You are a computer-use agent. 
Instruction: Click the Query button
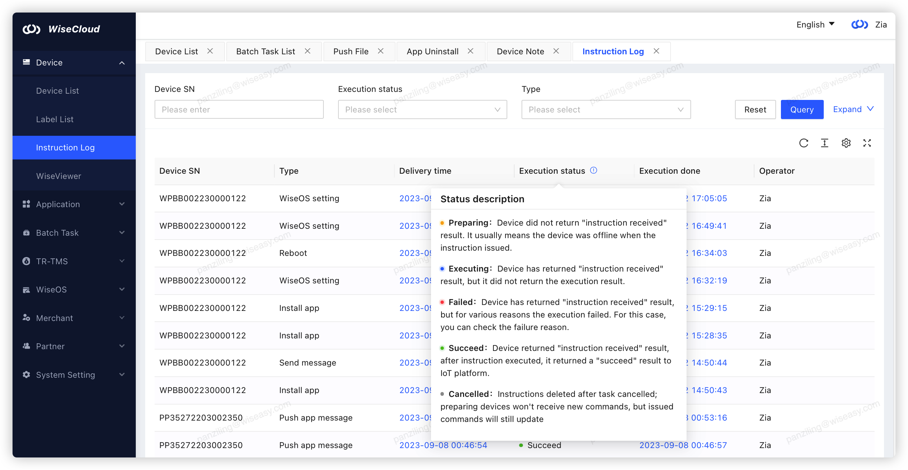(801, 110)
